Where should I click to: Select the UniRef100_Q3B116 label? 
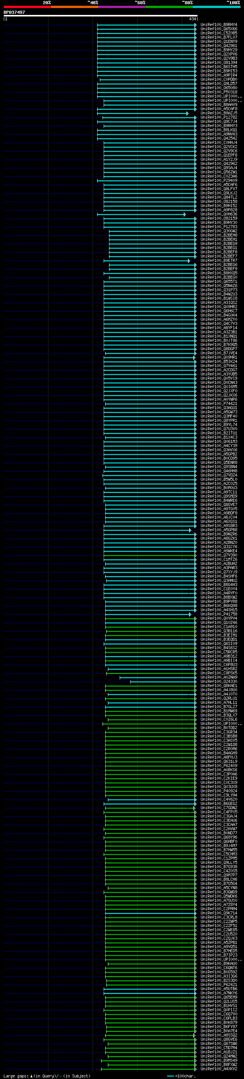point(219,631)
